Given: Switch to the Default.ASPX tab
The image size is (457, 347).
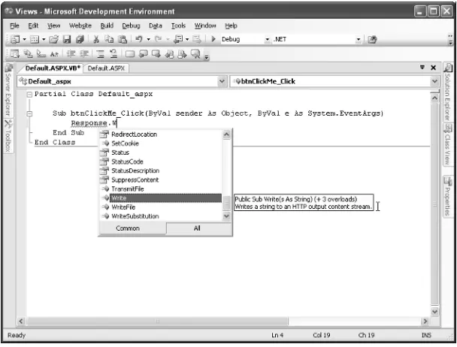Looking at the screenshot, I should point(106,68).
